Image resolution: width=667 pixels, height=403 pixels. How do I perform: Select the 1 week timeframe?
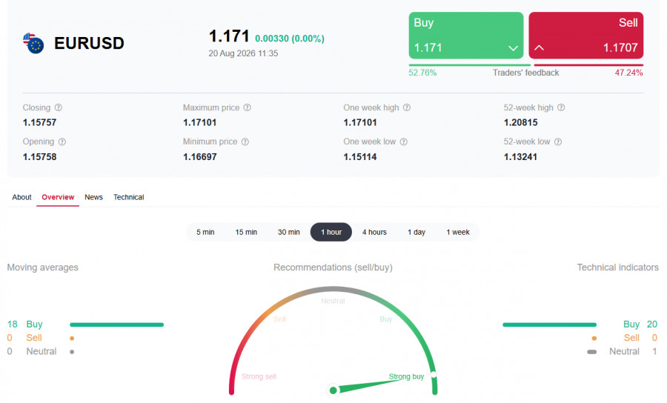(x=458, y=232)
